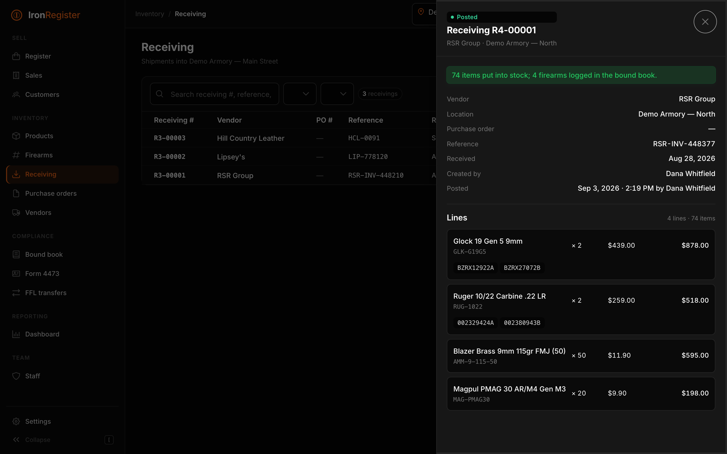727x454 pixels.
Task: Click the Vendors truck icon
Action: pyautogui.click(x=16, y=213)
